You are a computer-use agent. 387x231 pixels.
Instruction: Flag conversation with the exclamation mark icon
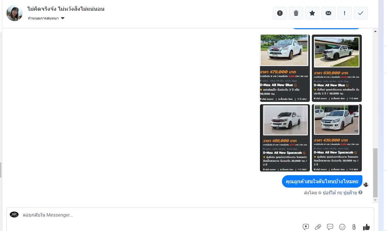coord(345,13)
